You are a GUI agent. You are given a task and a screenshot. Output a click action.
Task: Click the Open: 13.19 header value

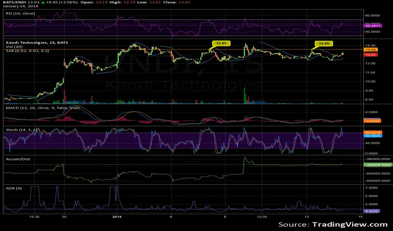tap(94, 2)
